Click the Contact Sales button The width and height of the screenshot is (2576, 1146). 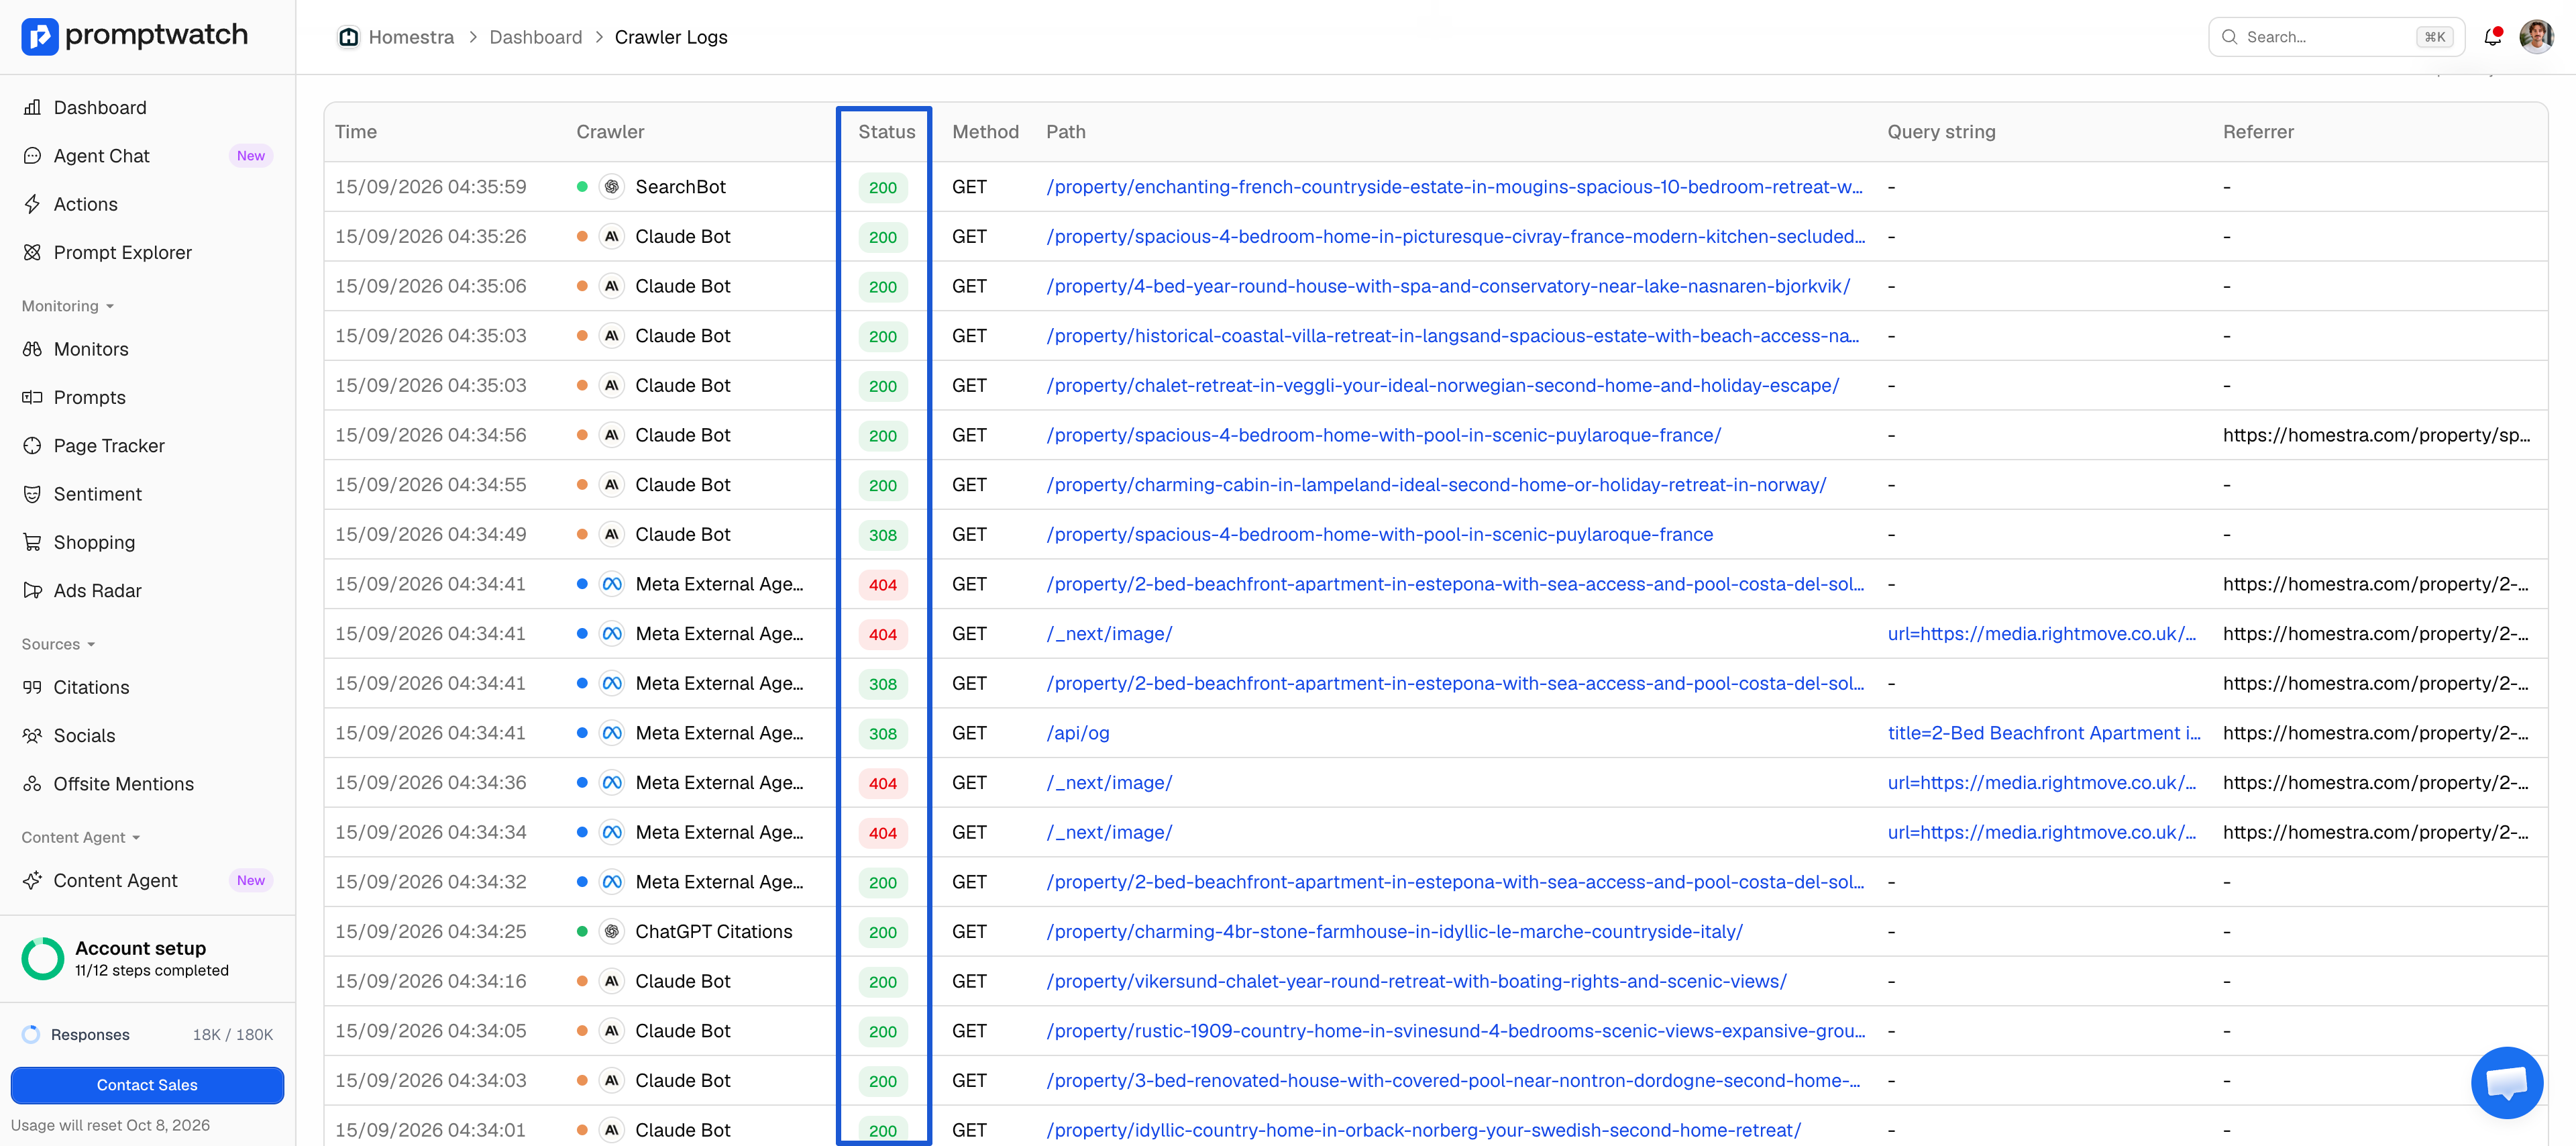(147, 1085)
